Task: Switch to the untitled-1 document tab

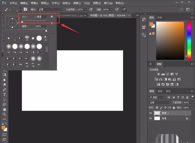Action: (x=108, y=16)
